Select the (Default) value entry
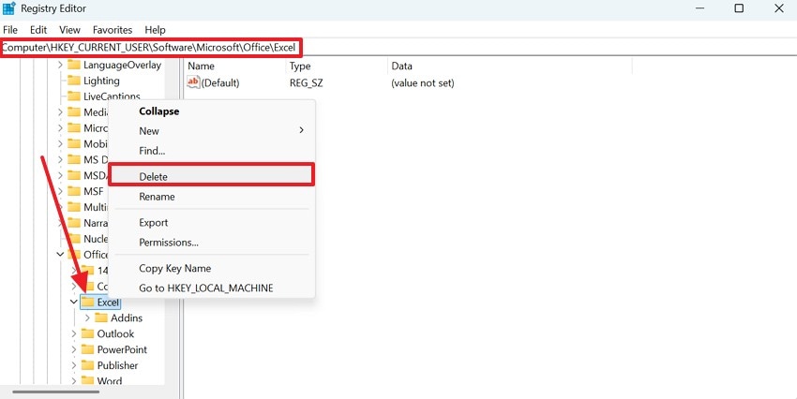 pos(220,82)
